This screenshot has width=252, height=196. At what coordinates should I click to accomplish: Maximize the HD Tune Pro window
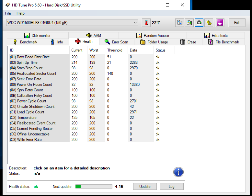click(167, 5)
